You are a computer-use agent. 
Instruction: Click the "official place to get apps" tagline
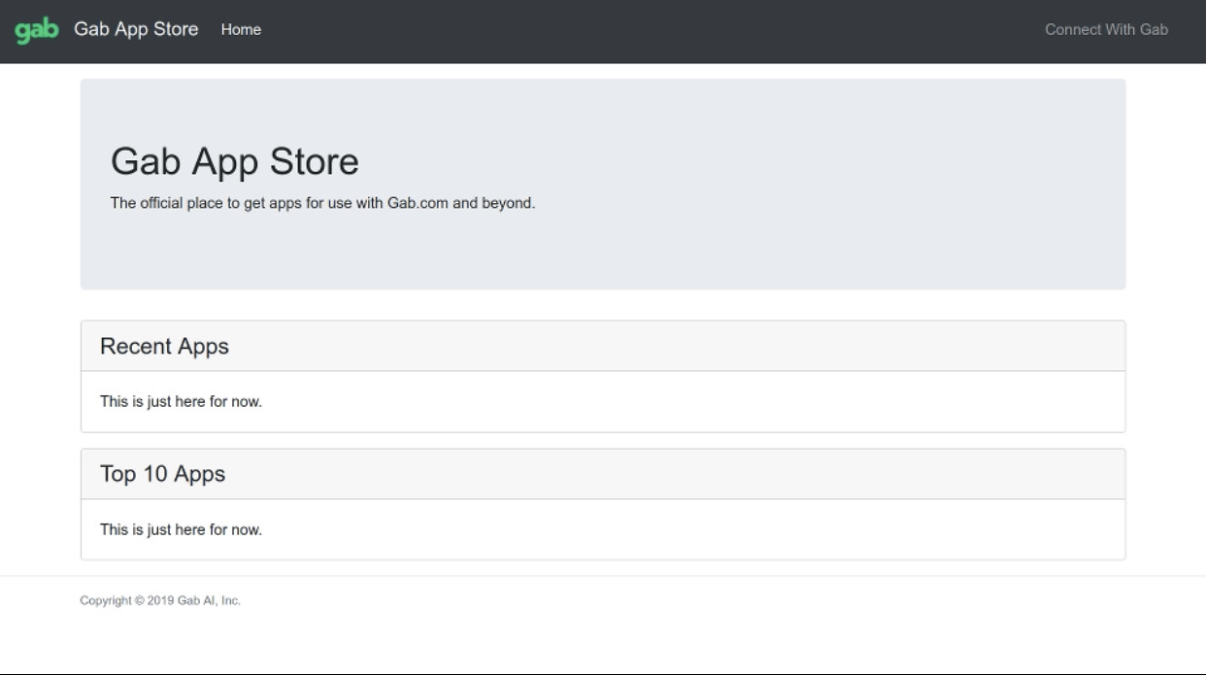[322, 203]
